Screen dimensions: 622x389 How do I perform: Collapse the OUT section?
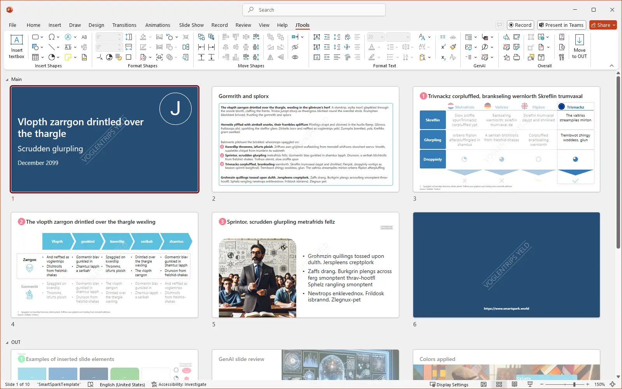point(7,342)
